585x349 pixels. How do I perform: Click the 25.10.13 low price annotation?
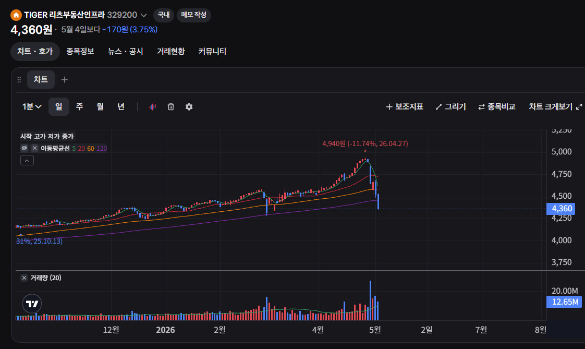tap(39, 241)
